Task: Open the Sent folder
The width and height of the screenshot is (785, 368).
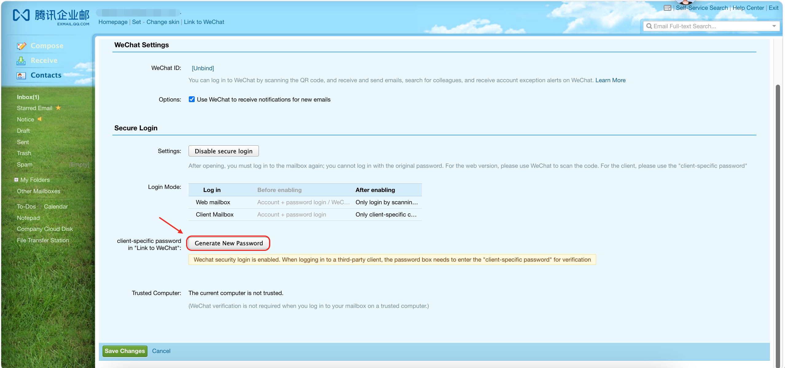Action: (x=23, y=142)
